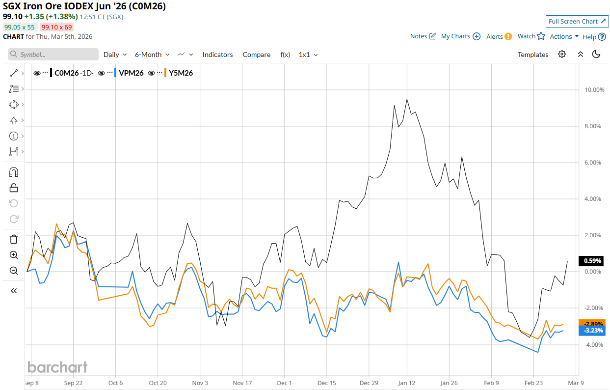Toggle eye icon for Y5M26
The height and width of the screenshot is (390, 610).
(152, 73)
